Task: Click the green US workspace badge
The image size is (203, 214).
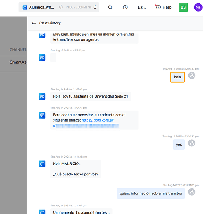Action: [183, 7]
